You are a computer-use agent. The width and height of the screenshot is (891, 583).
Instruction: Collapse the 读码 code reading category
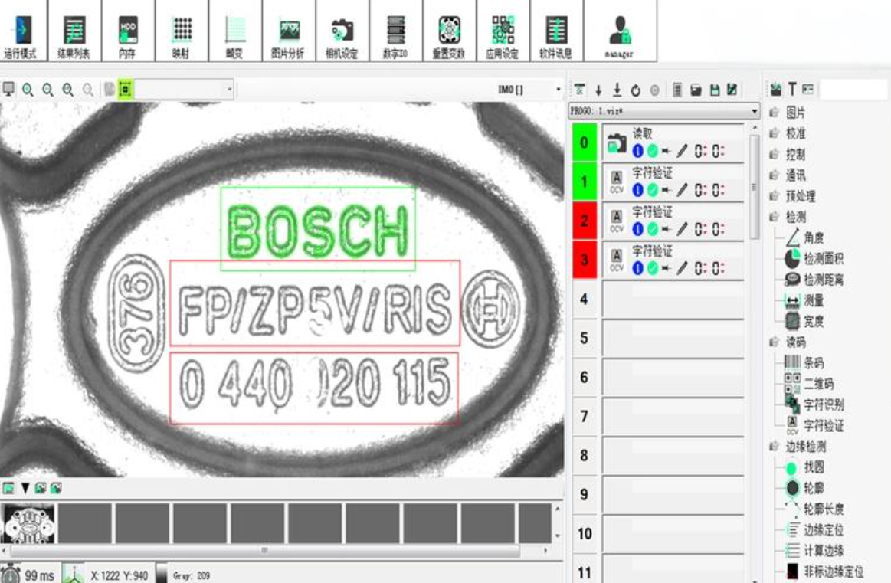pos(774,342)
